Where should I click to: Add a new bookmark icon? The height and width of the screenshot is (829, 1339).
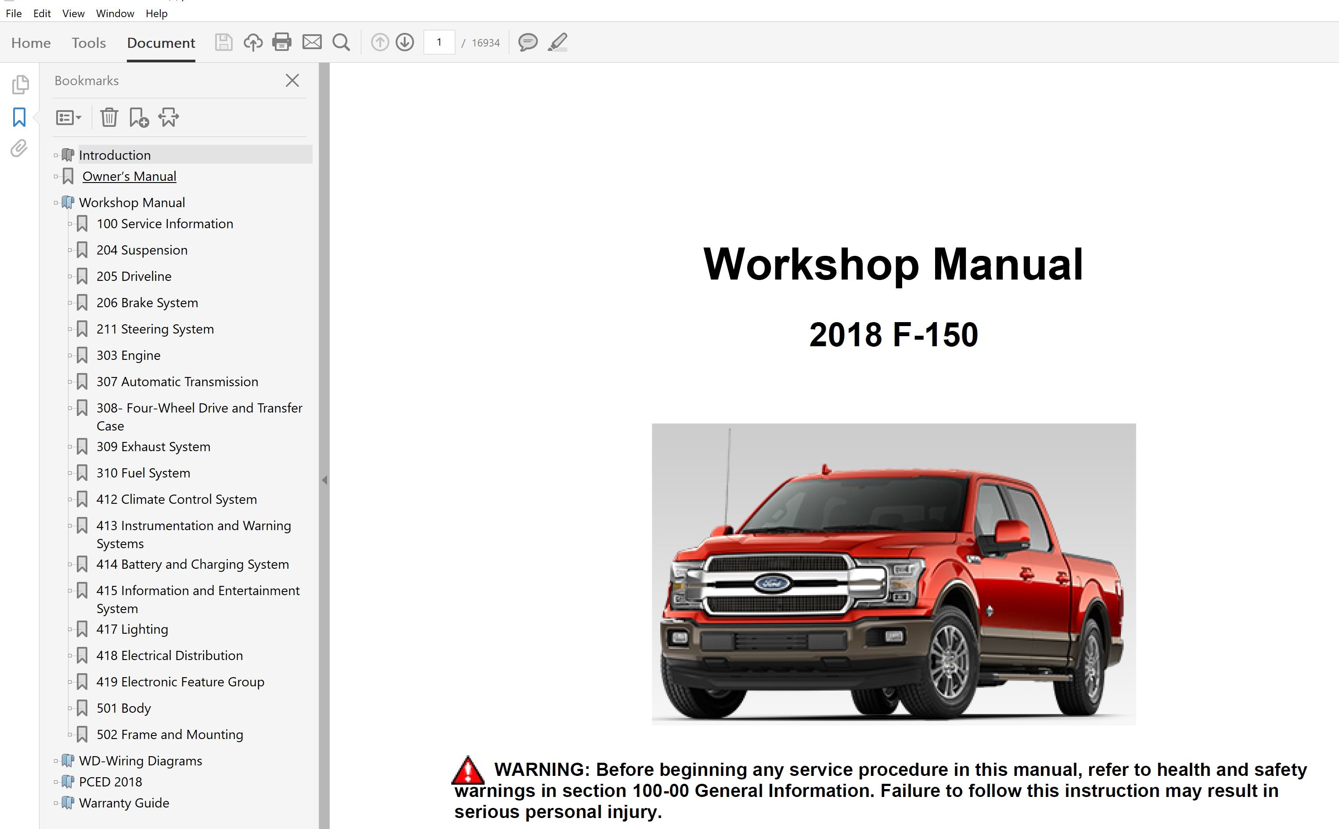[139, 117]
